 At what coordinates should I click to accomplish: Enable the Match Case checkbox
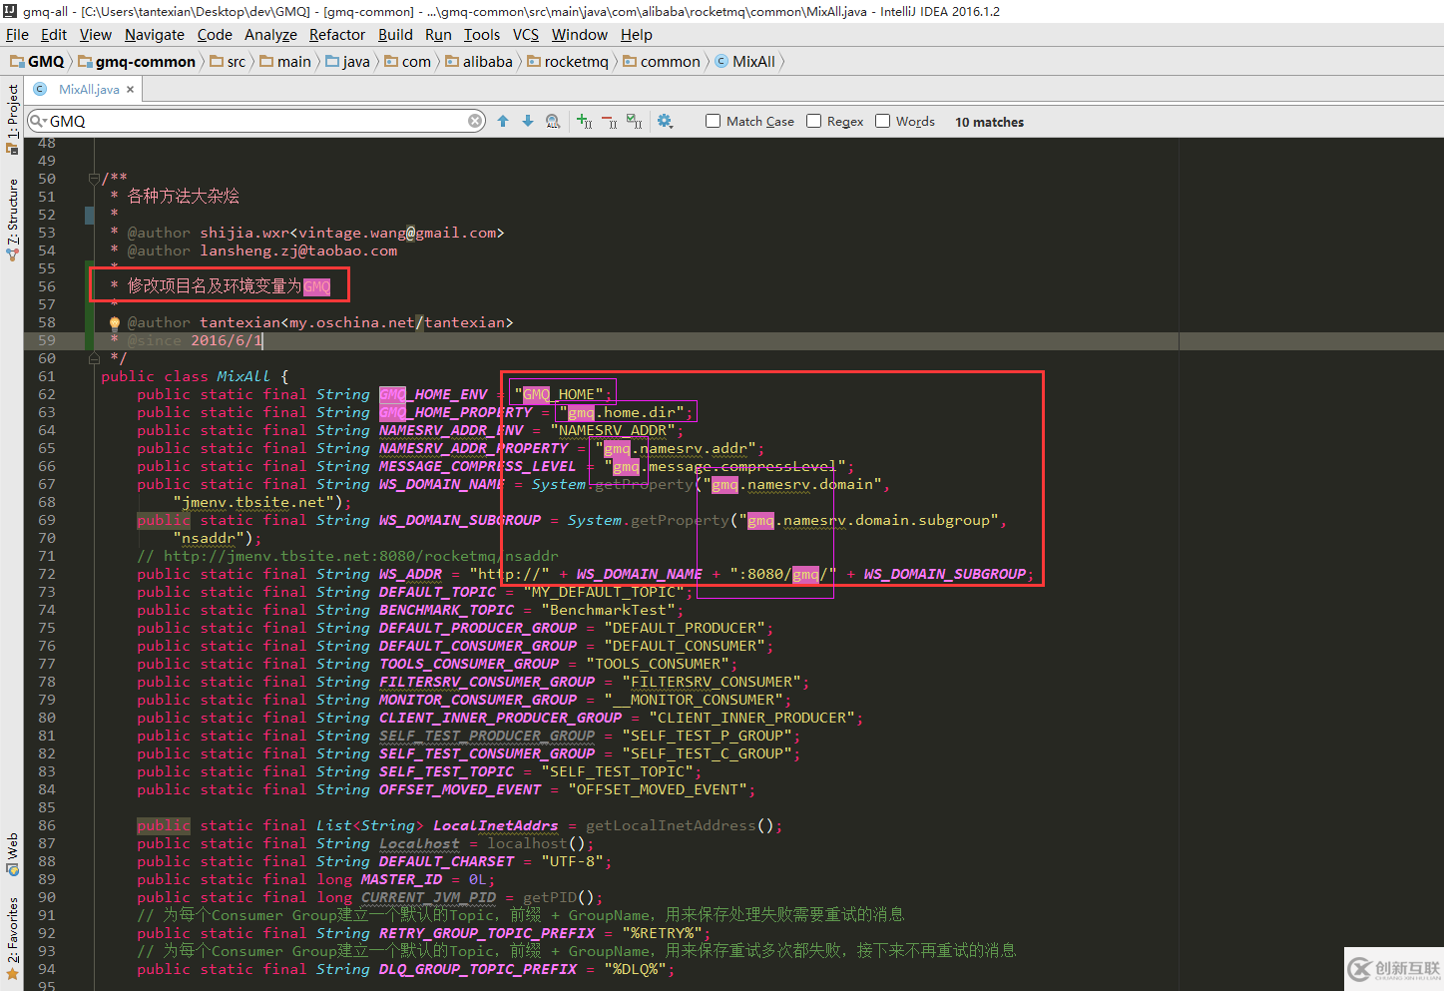pos(713,122)
